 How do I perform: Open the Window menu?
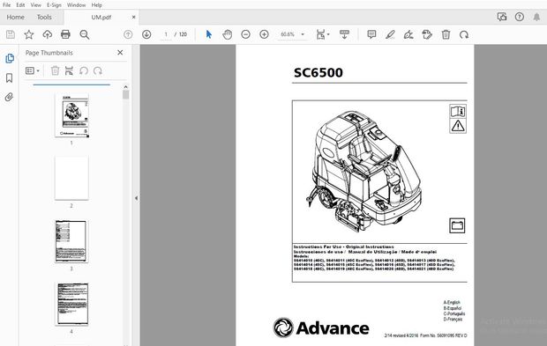pyautogui.click(x=76, y=5)
